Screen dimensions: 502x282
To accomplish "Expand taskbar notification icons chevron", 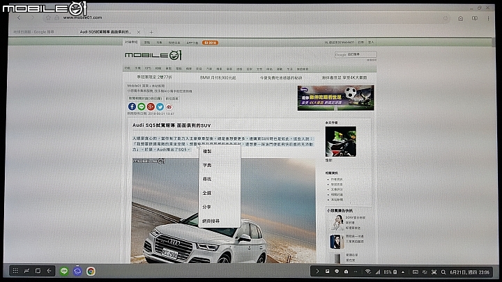I will coord(317,272).
